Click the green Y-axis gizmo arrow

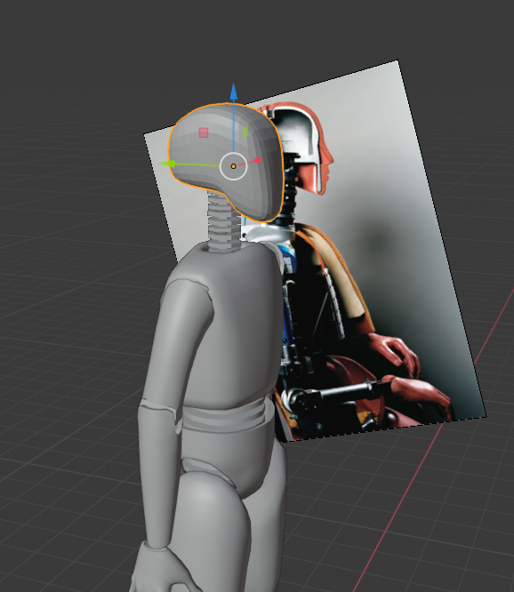pyautogui.click(x=167, y=164)
